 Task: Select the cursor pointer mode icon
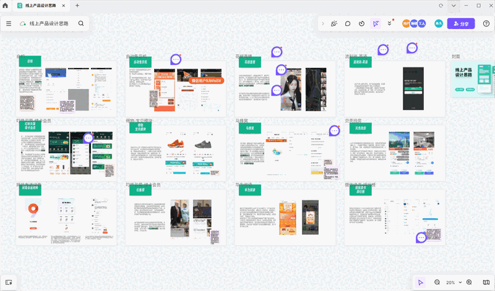(420, 282)
